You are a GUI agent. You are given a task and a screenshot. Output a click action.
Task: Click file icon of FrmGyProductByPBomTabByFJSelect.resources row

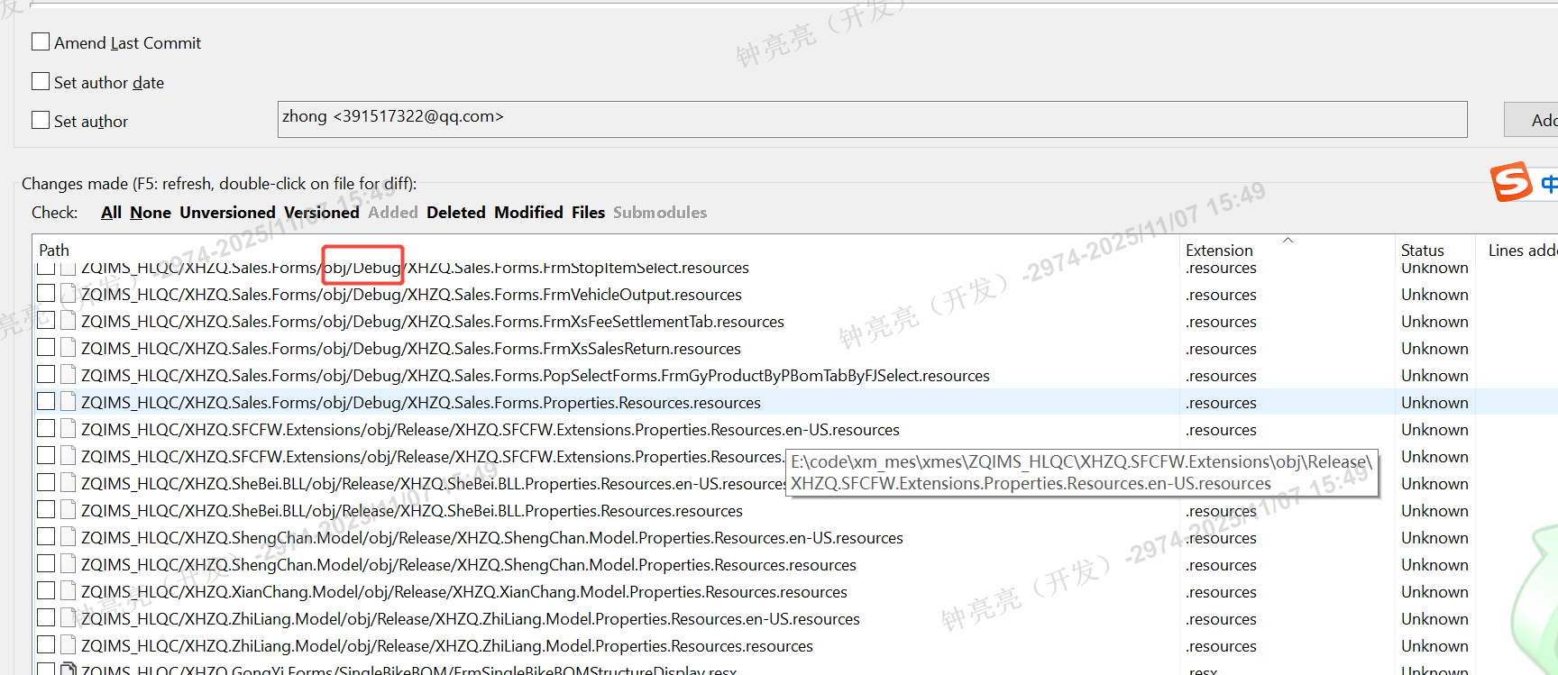point(69,375)
